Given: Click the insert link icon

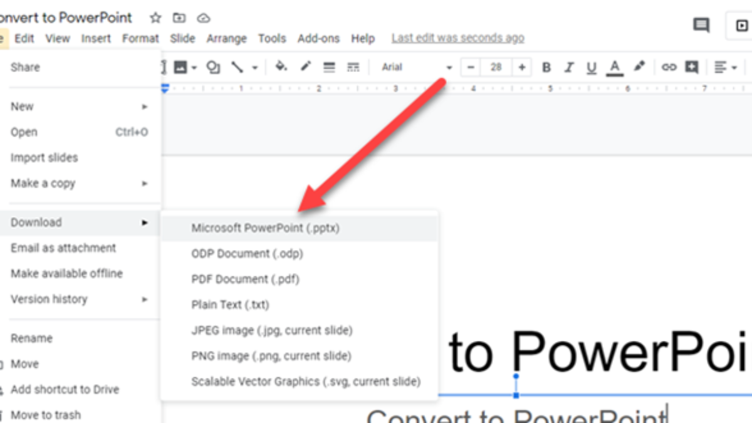Looking at the screenshot, I should pos(669,67).
